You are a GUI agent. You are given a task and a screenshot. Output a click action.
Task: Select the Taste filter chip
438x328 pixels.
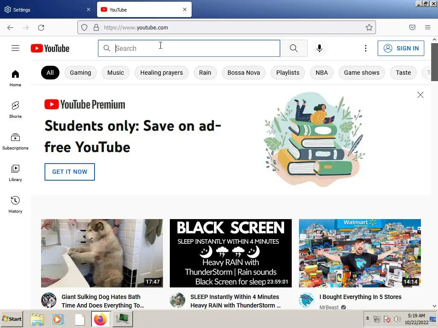tap(403, 73)
